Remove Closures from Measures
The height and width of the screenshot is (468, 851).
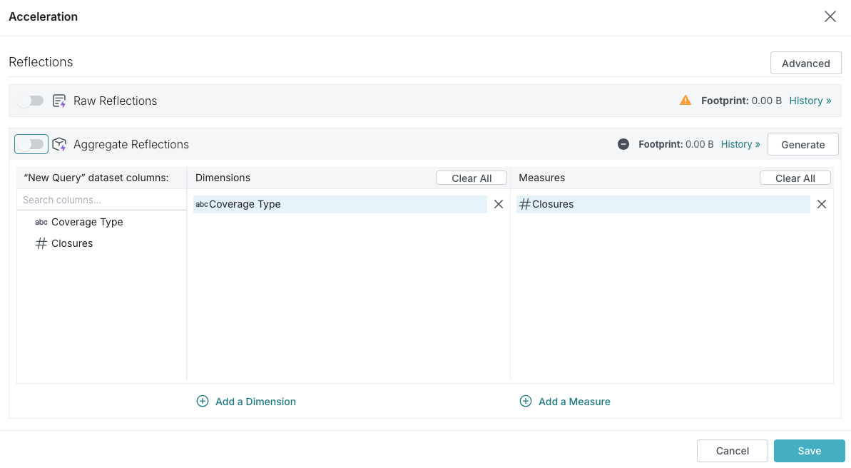[x=822, y=204]
